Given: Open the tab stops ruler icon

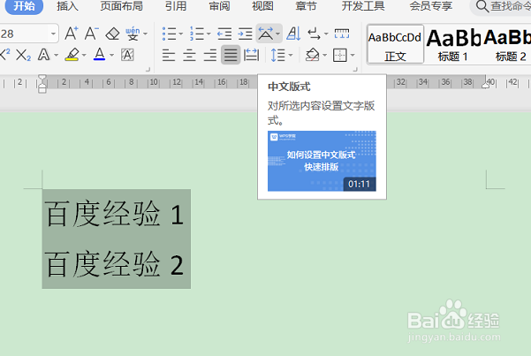Looking at the screenshot, I should pyautogui.click(x=342, y=34).
